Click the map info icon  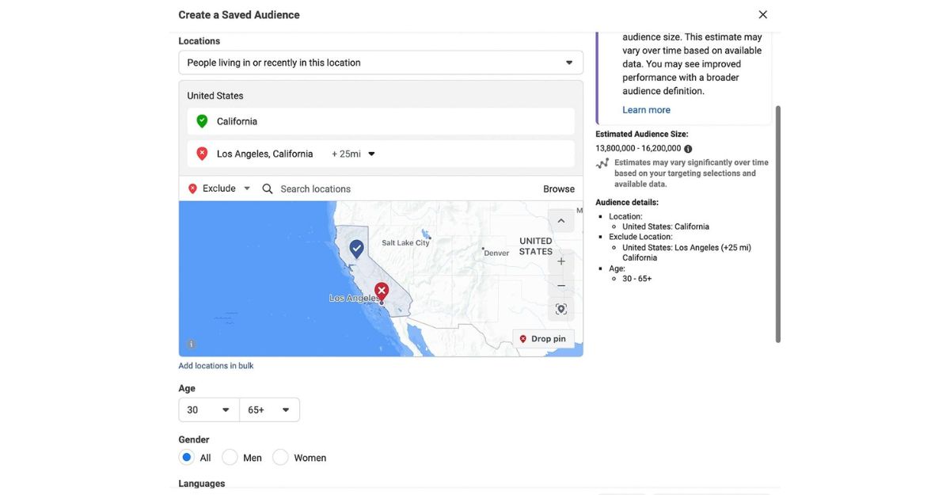tap(191, 345)
